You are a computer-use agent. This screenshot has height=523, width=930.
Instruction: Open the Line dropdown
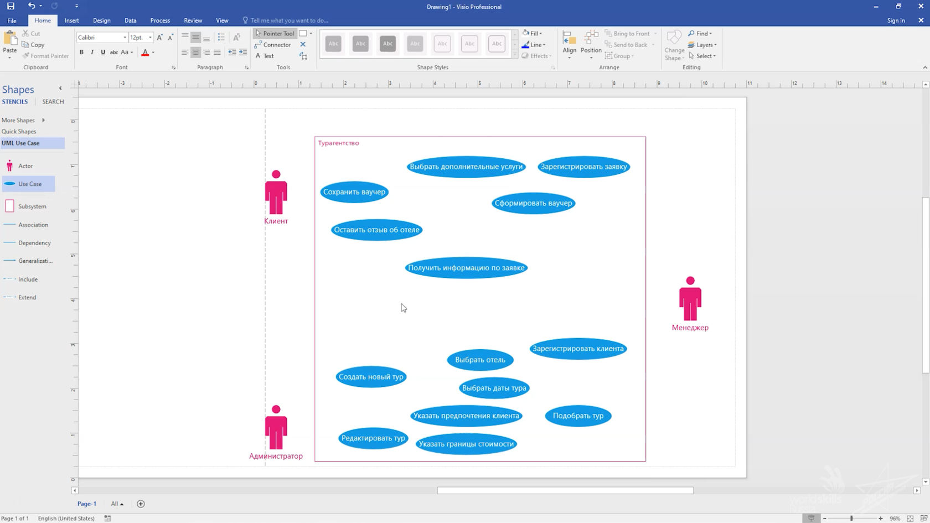point(534,45)
